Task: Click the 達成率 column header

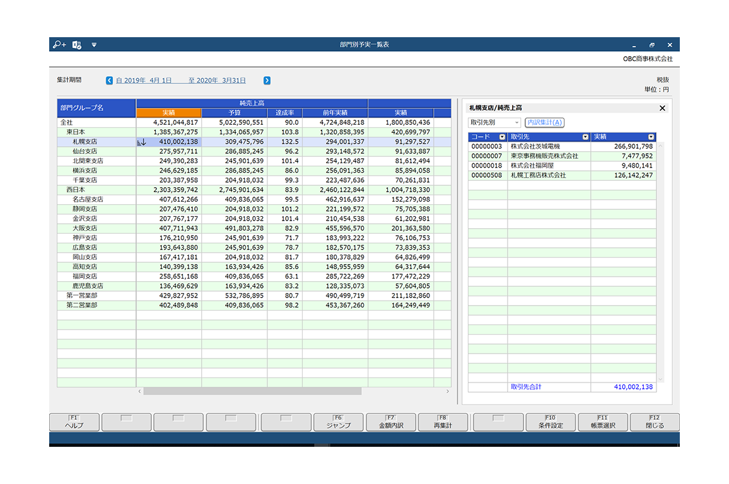Action: (284, 113)
